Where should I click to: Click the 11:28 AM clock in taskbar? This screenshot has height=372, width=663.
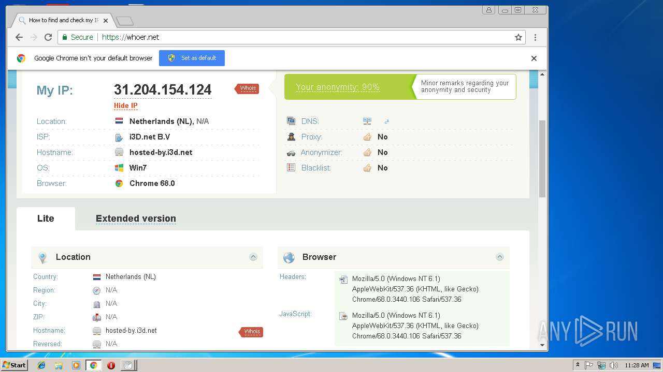pos(637,365)
